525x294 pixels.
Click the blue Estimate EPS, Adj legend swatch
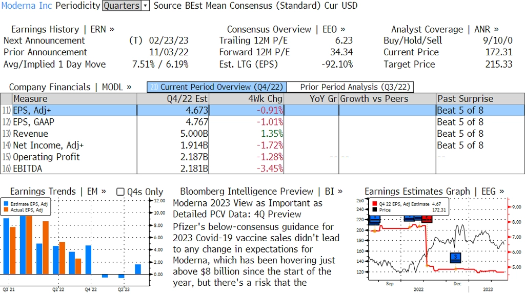pos(6,204)
